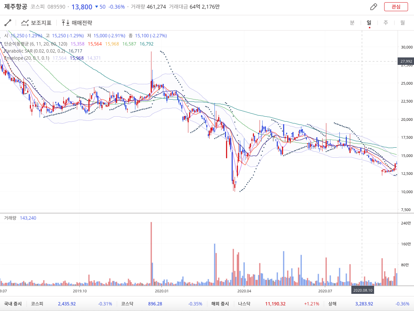Switch to the 주 weekly chart tab

click(386, 23)
